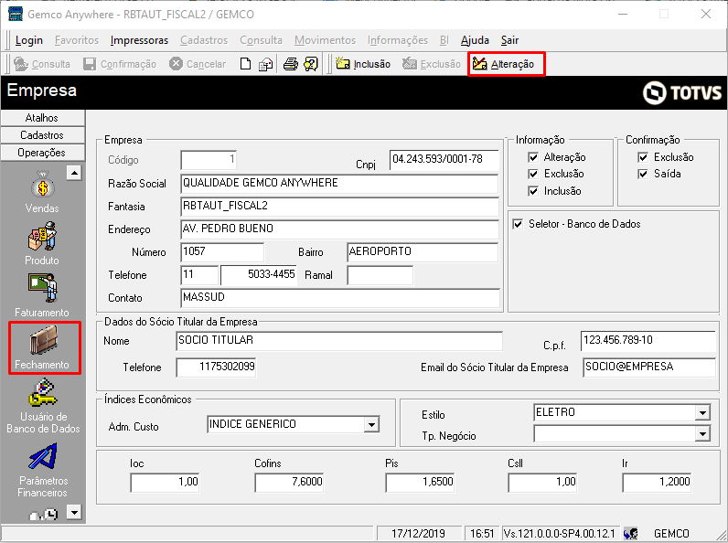Click the blank new document icon
The height and width of the screenshot is (543, 728).
pos(245,64)
